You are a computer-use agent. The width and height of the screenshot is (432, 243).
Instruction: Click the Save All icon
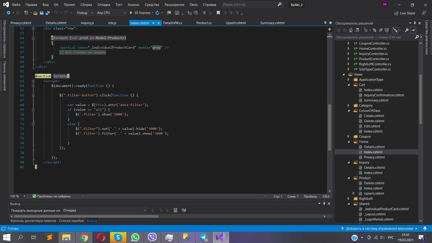(48, 13)
